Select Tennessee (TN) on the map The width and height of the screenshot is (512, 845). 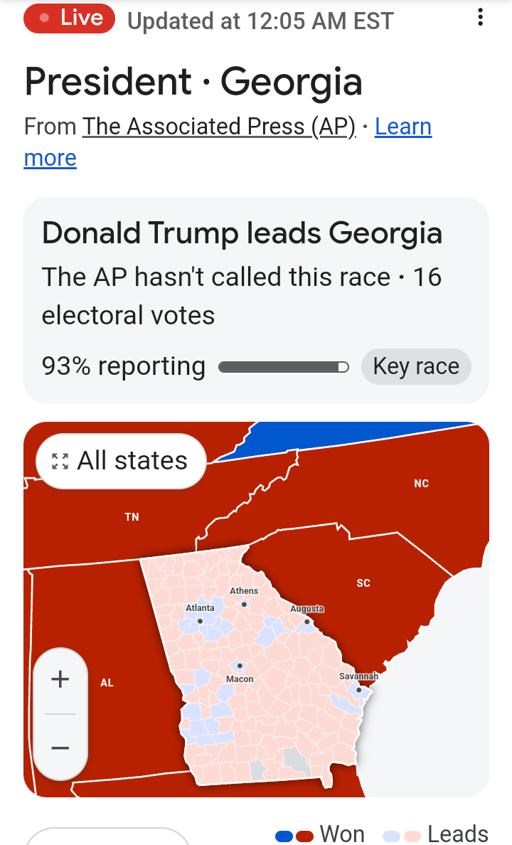point(132,517)
